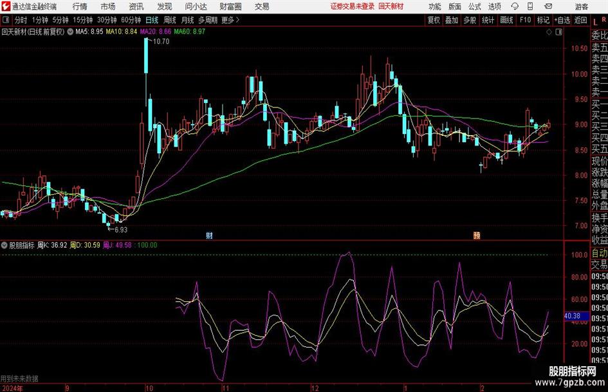Open the 交易 menu
This screenshot has width=608, height=392.
point(262,6)
